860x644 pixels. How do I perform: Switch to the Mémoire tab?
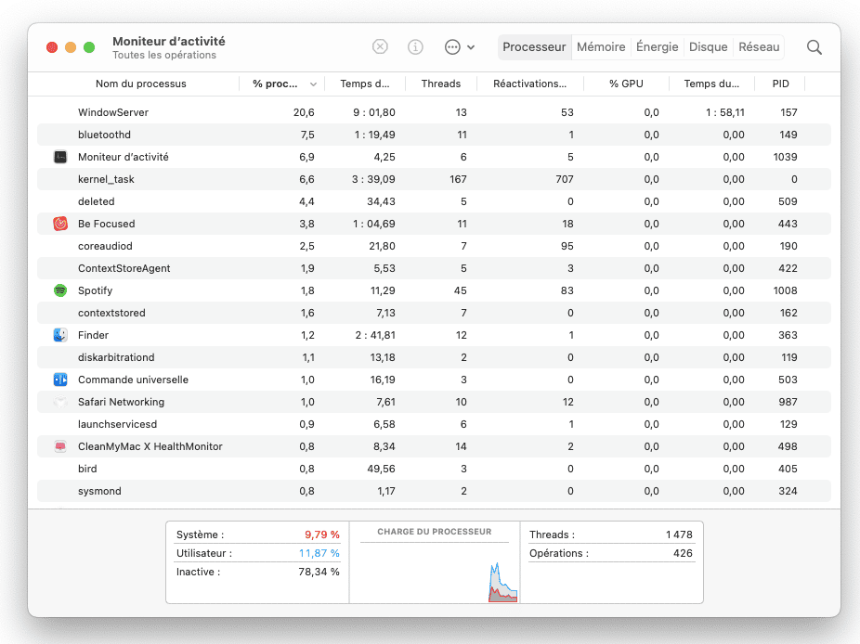click(600, 46)
